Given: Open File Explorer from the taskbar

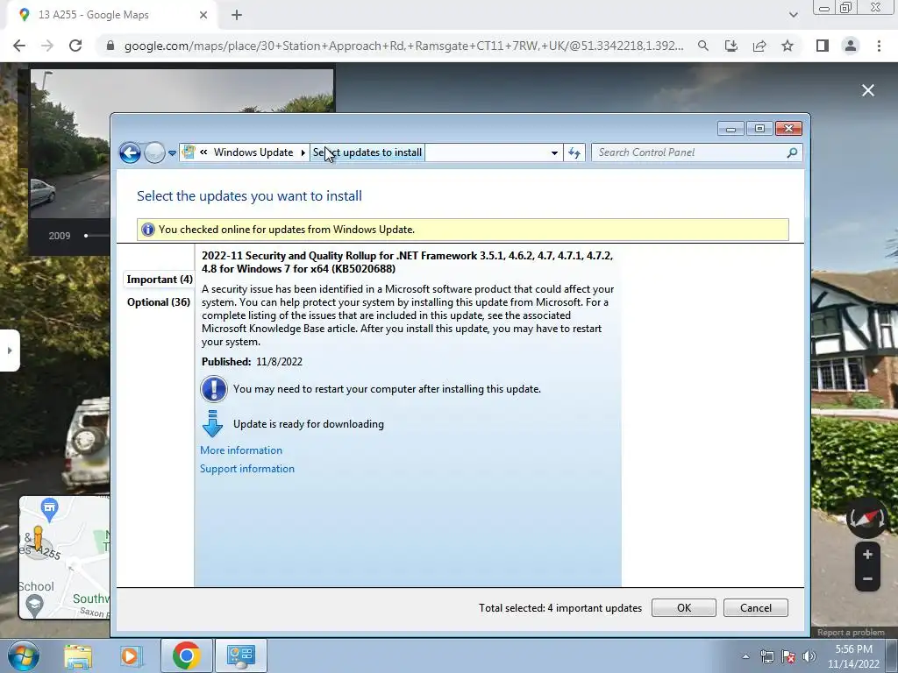Looking at the screenshot, I should (78, 655).
